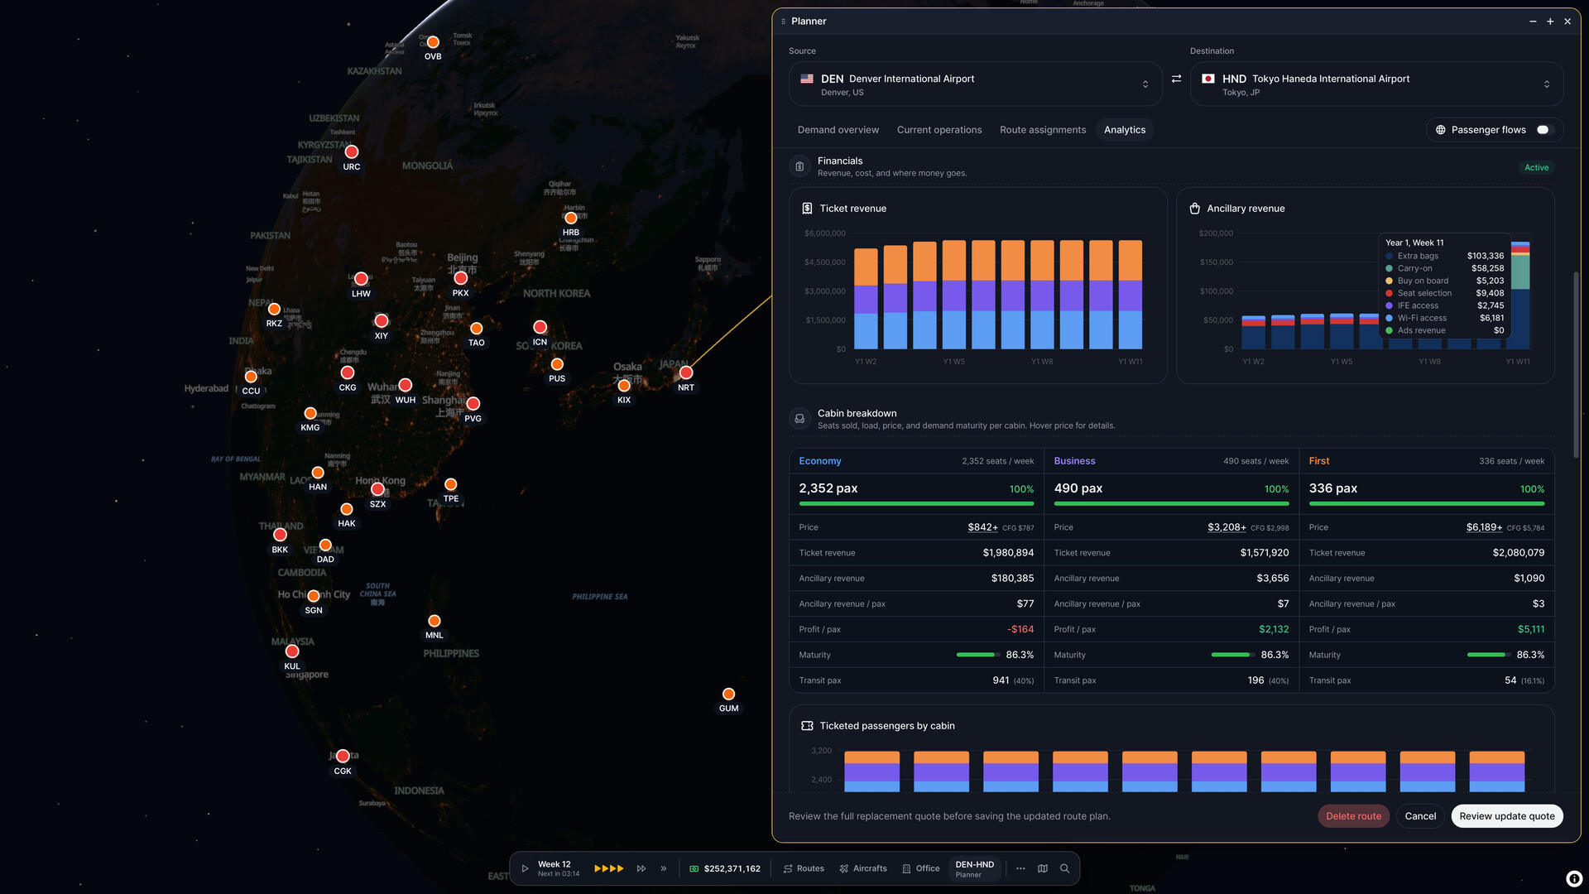Swap source and destination airports

click(x=1176, y=79)
